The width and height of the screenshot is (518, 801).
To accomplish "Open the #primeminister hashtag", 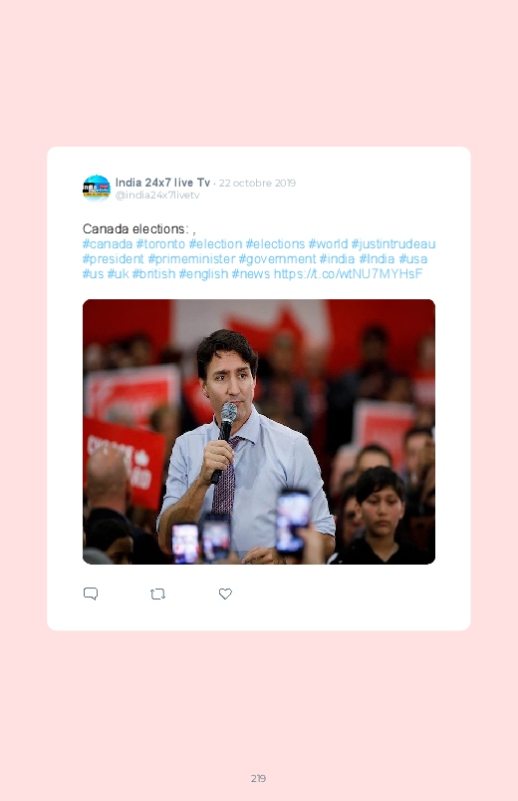I will (191, 258).
